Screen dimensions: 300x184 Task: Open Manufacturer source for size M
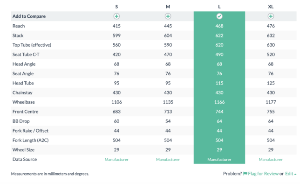click(168, 160)
